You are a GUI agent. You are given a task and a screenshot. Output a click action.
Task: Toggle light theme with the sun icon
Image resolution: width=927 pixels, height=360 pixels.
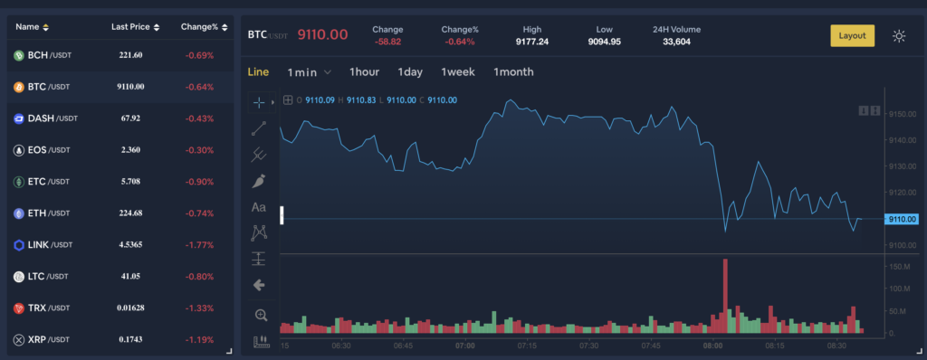899,36
